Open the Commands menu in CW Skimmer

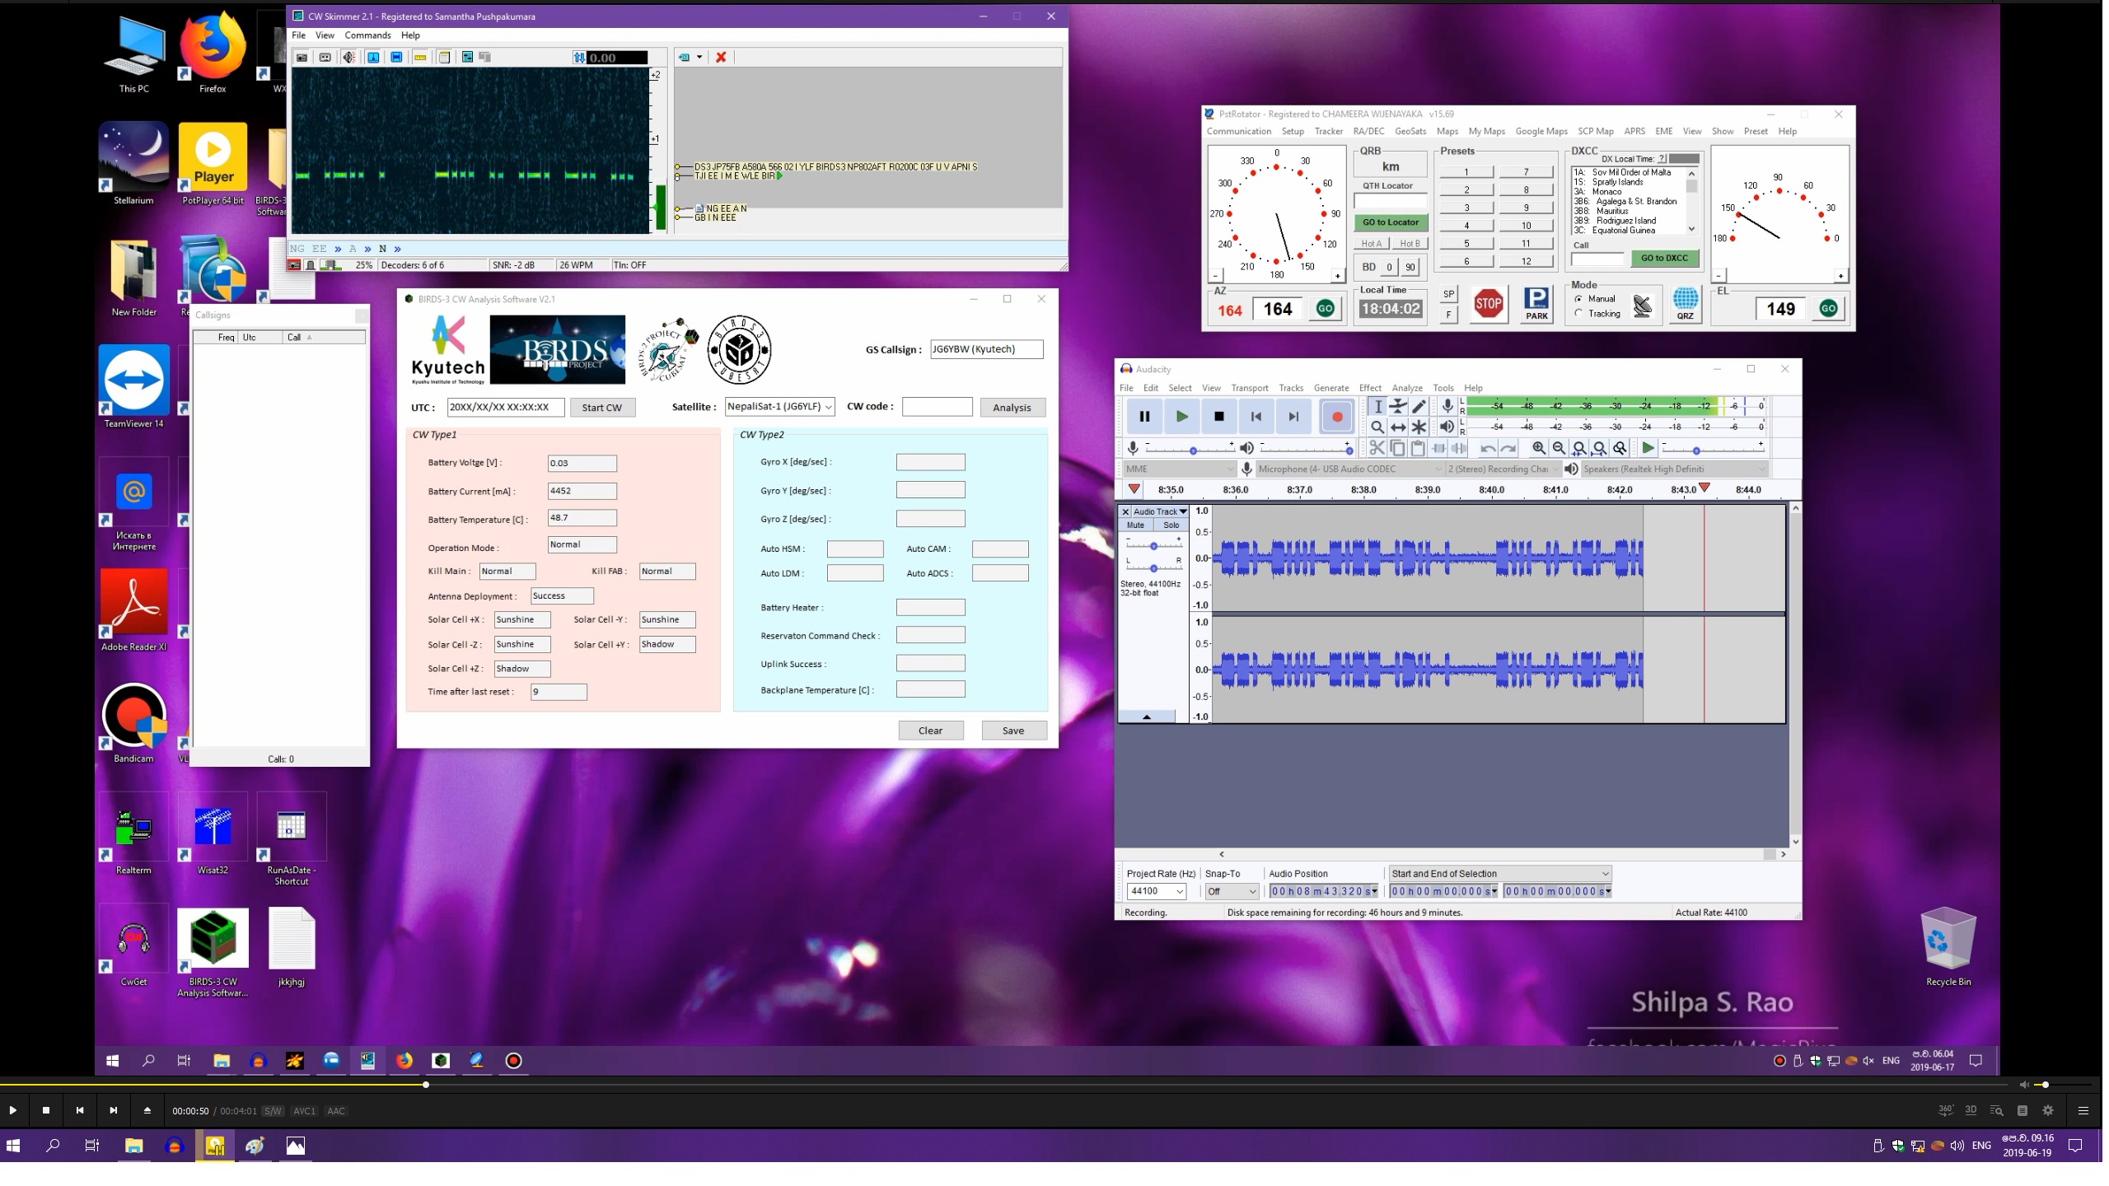click(x=368, y=35)
